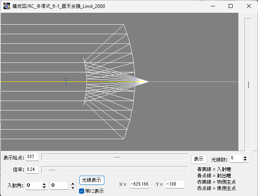Click the vertical slider beside the diagram

click(x=248, y=84)
